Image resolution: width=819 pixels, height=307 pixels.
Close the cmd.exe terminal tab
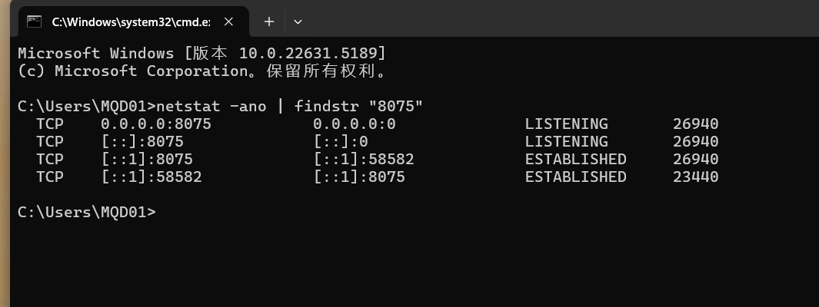(x=228, y=21)
